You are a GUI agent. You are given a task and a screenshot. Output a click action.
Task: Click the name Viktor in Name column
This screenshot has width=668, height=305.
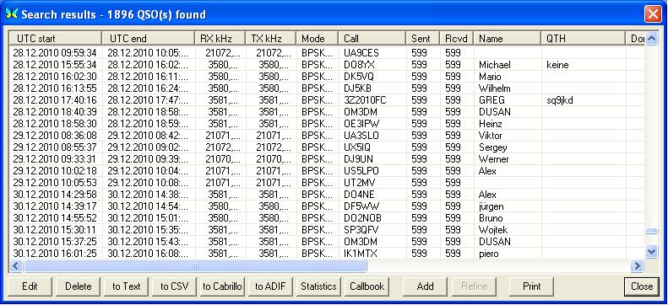click(x=491, y=136)
